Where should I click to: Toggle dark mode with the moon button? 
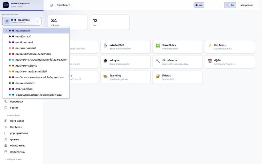[x=230, y=5]
